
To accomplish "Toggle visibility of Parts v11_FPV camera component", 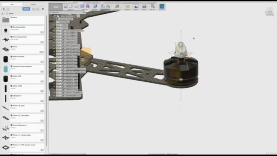I will (57, 72).
